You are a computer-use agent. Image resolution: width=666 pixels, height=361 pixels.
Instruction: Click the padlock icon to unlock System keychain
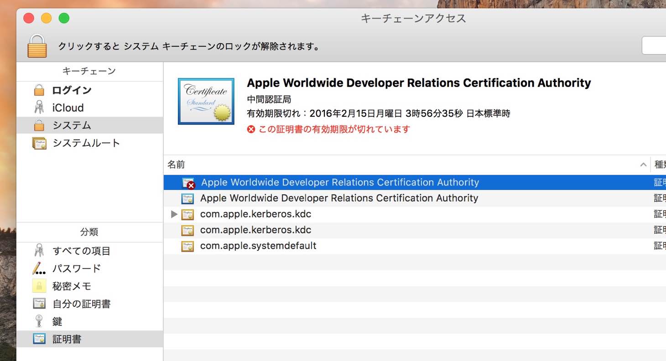pos(37,46)
